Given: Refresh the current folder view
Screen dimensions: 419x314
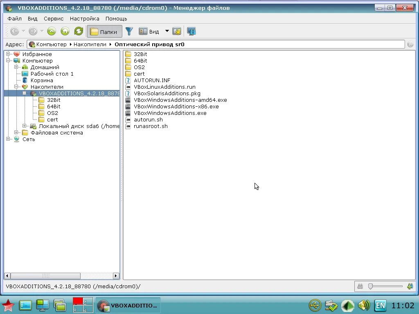Looking at the screenshot, I should click(x=79, y=31).
